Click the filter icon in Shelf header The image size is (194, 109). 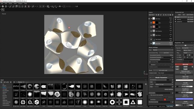point(14,82)
